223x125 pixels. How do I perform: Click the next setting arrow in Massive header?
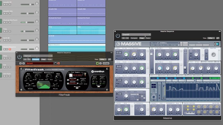(127, 38)
